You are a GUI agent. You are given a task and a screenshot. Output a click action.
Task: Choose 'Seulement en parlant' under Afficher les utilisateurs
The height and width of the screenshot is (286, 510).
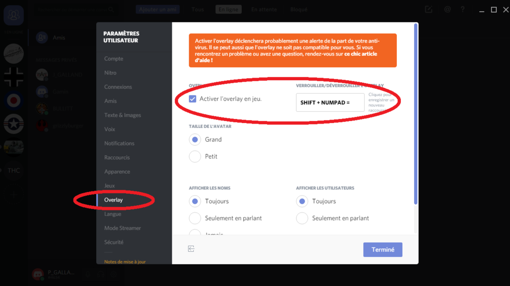coord(302,218)
